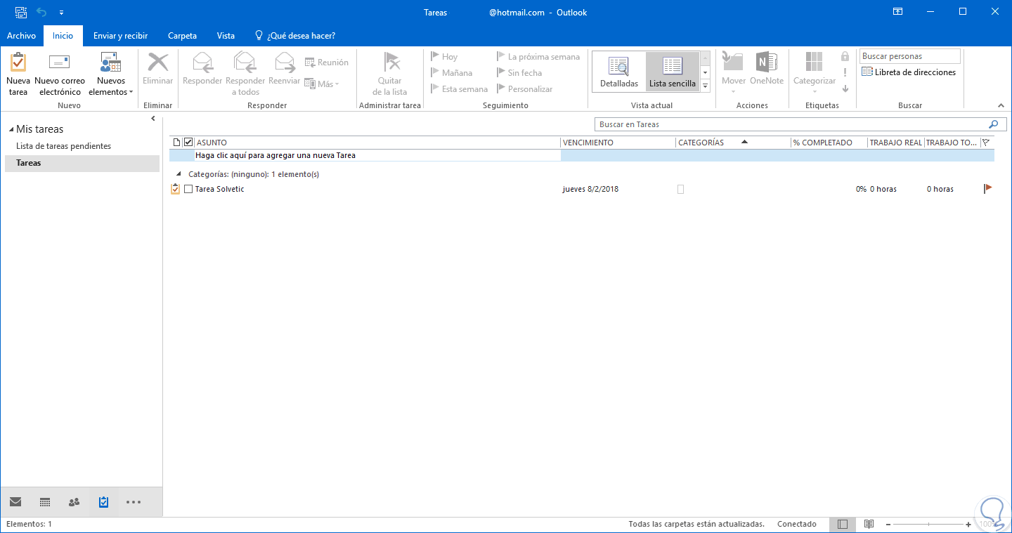
Task: Click the Buscar personas search field
Action: point(910,56)
